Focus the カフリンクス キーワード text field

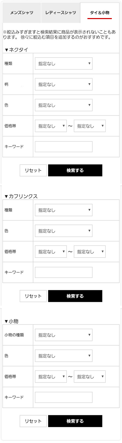point(64,272)
